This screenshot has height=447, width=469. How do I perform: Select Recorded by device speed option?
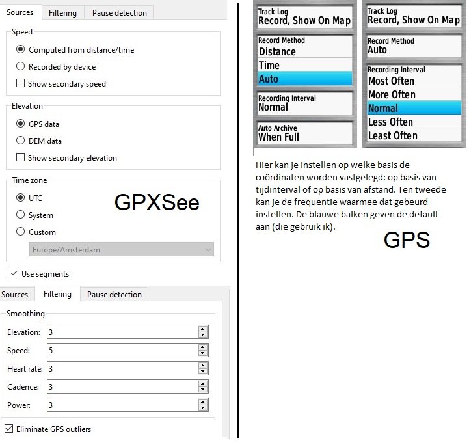point(21,66)
